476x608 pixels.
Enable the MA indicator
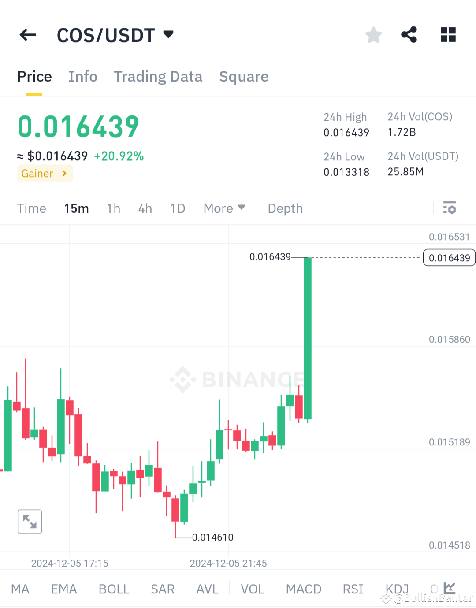tap(20, 589)
